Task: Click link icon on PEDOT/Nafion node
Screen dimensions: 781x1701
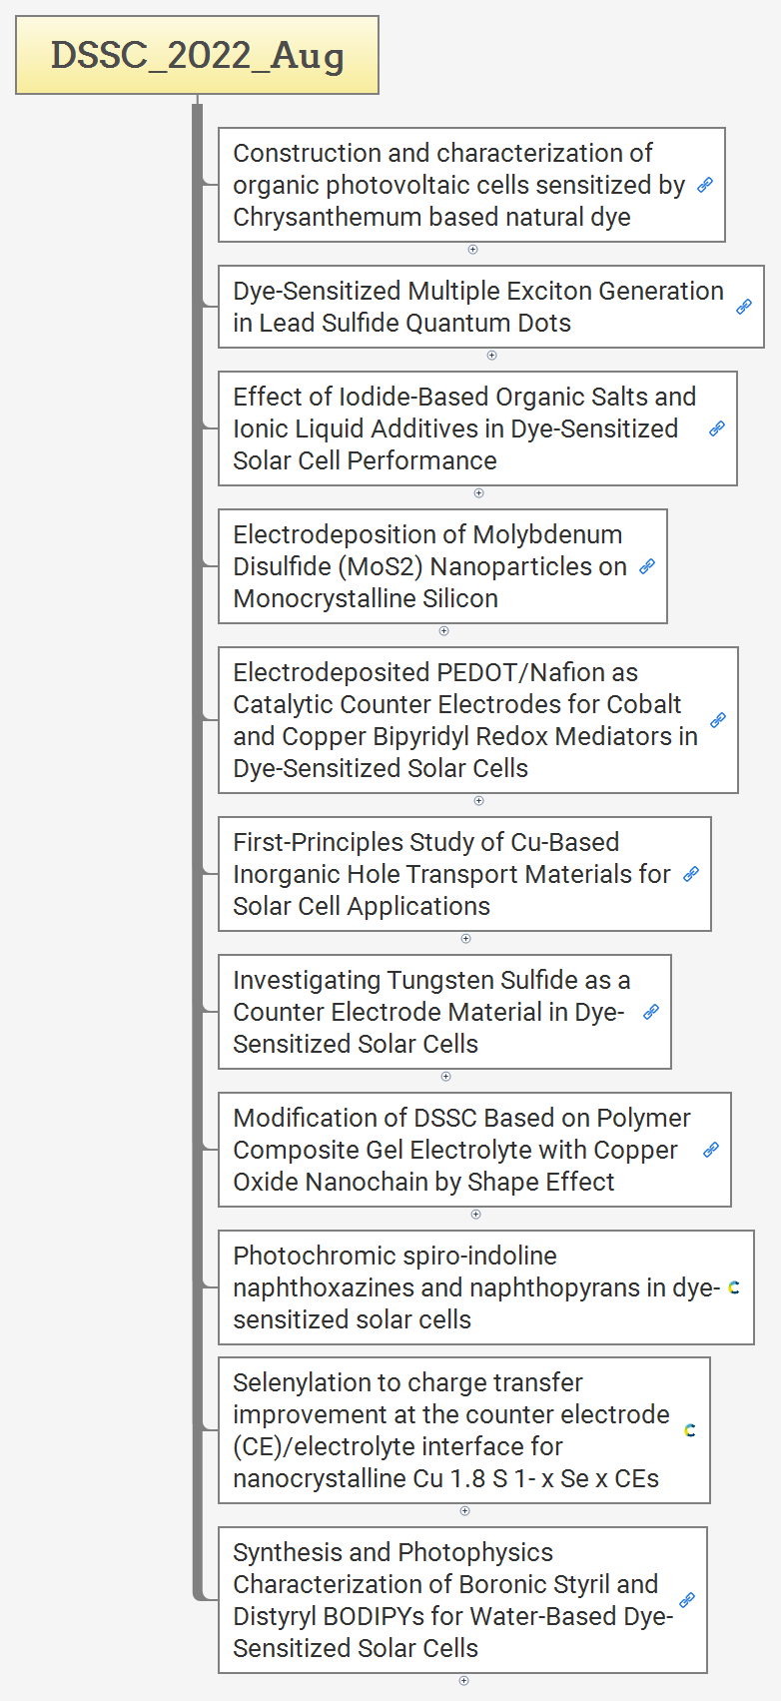Action: point(718,720)
